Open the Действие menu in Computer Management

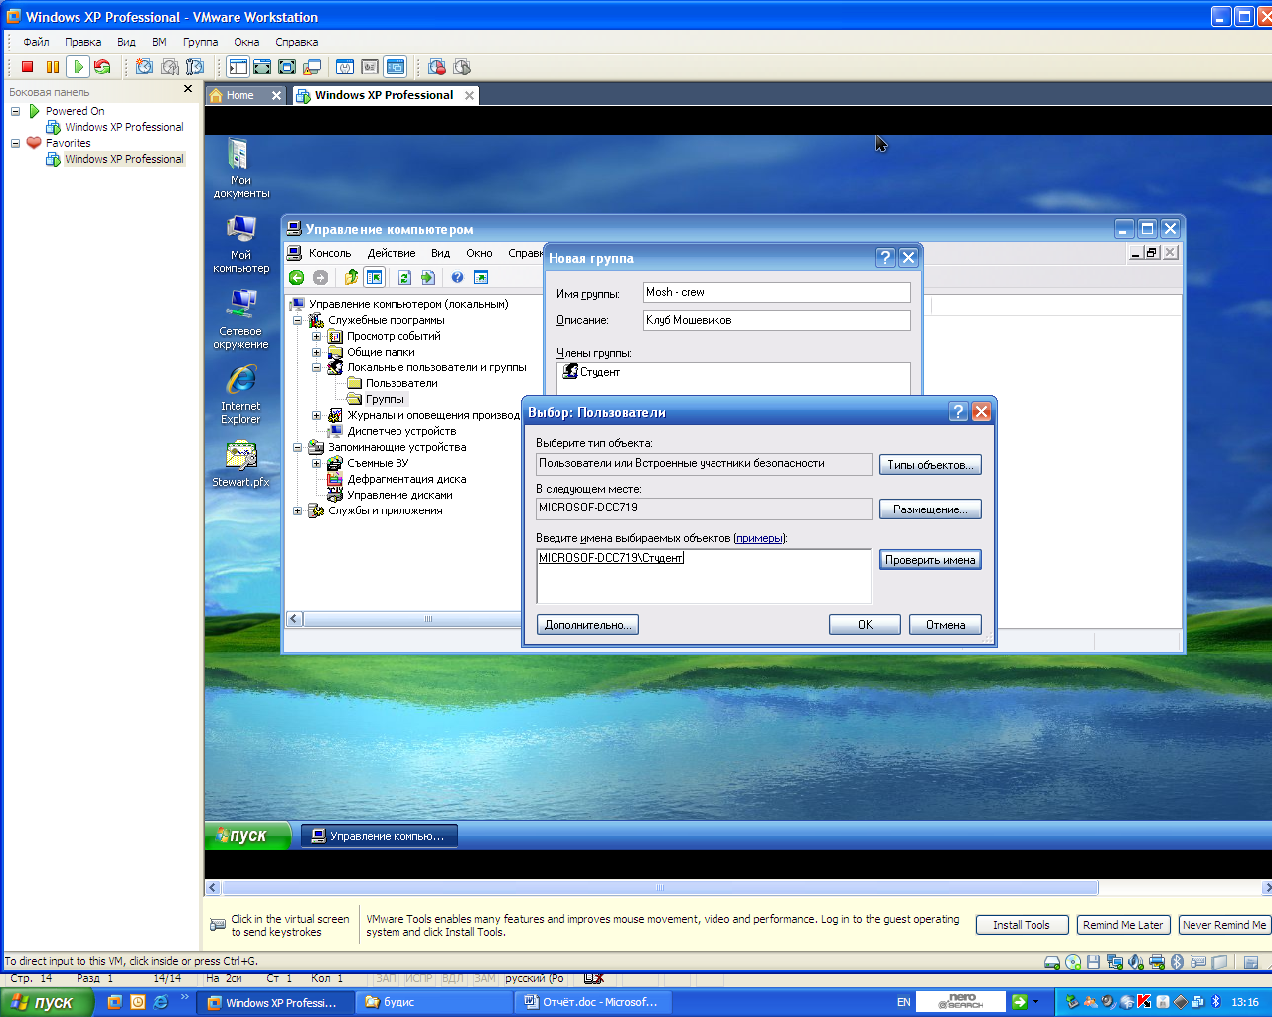point(392,253)
